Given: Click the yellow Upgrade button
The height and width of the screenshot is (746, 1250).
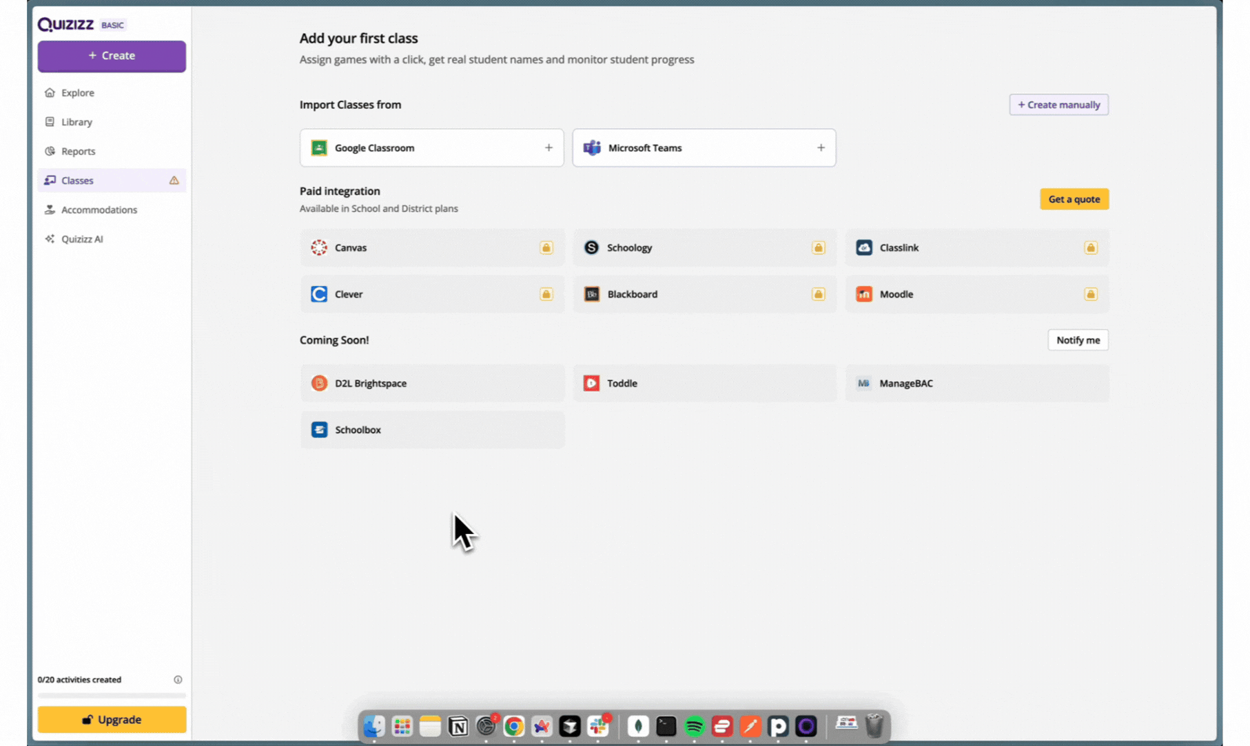Looking at the screenshot, I should [112, 720].
